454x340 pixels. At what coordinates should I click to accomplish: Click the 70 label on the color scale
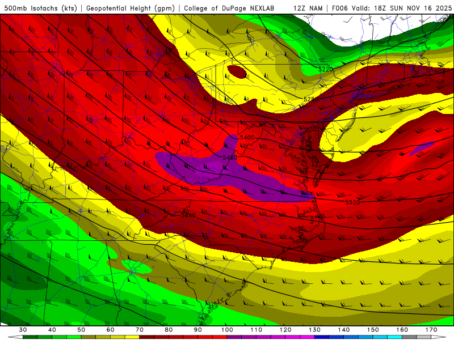click(x=140, y=330)
